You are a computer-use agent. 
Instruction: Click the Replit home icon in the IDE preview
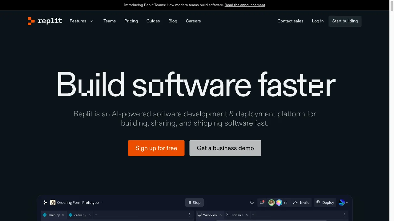pos(45,203)
